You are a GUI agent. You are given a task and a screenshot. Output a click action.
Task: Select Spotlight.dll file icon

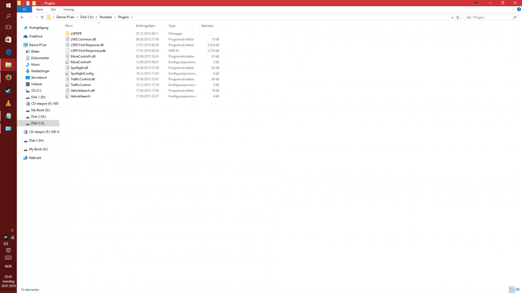point(67,68)
